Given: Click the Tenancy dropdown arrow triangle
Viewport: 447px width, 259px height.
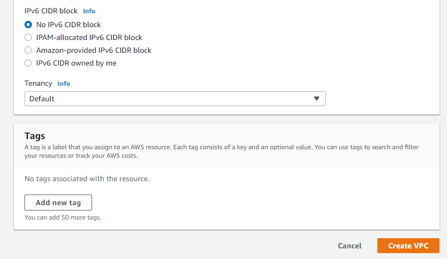Looking at the screenshot, I should coord(317,99).
